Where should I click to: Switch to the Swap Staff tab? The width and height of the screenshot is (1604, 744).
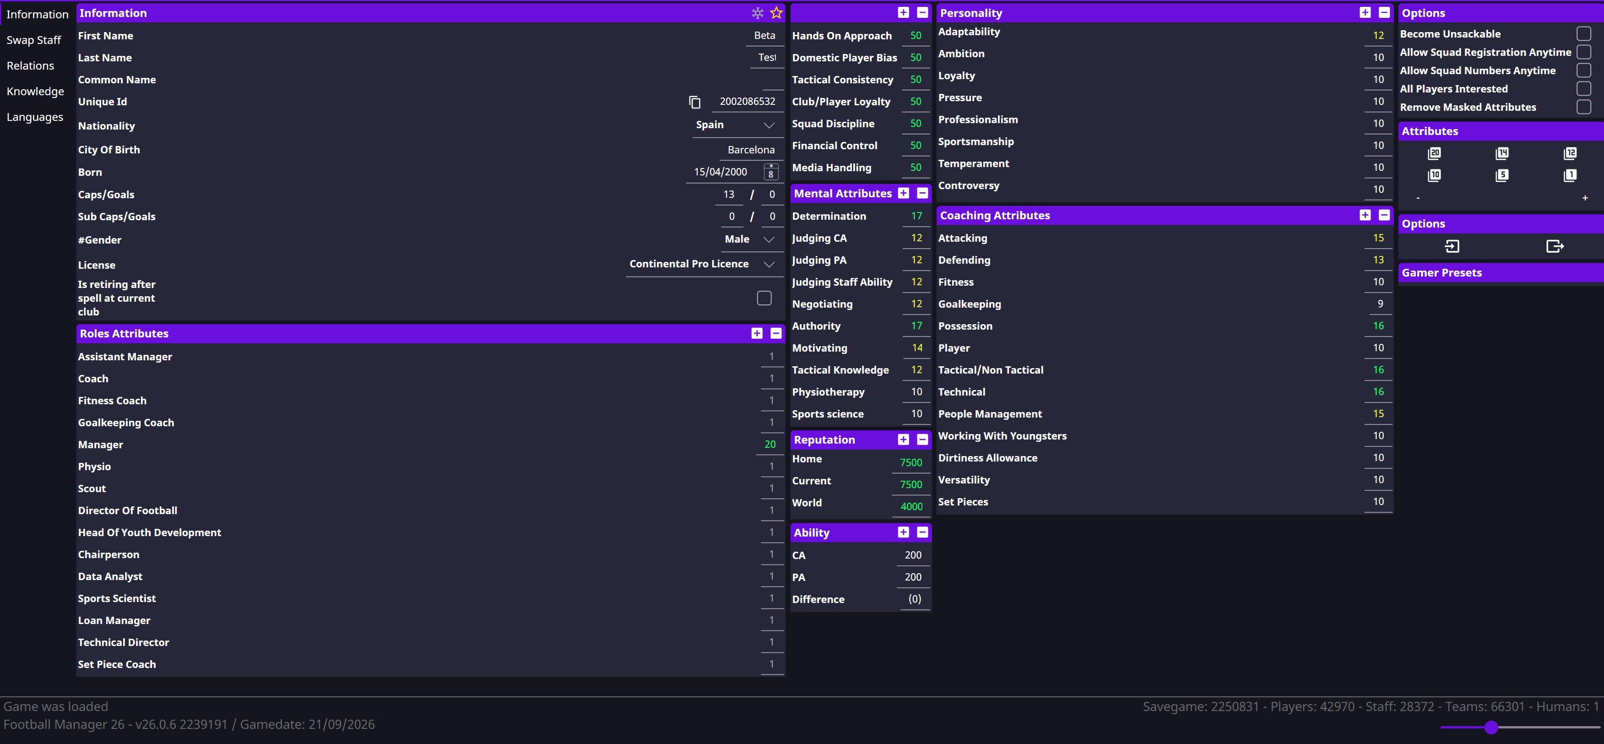pyautogui.click(x=33, y=40)
